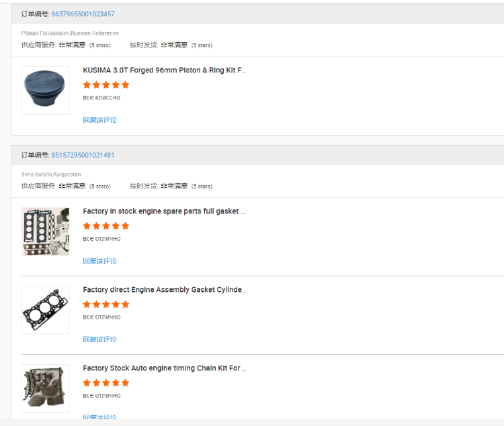This screenshot has height=426, width=504.
Task: Reply to the cylinder gasket review
Action: coord(100,339)
